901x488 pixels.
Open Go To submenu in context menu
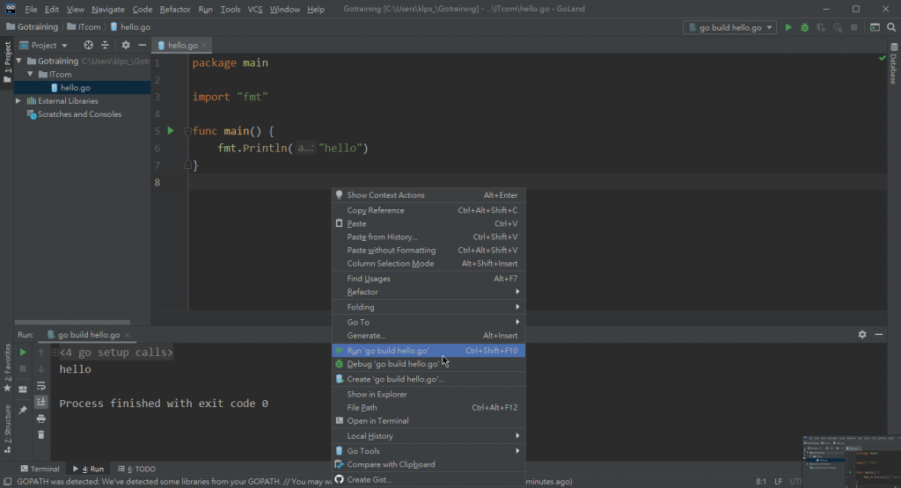pos(429,322)
